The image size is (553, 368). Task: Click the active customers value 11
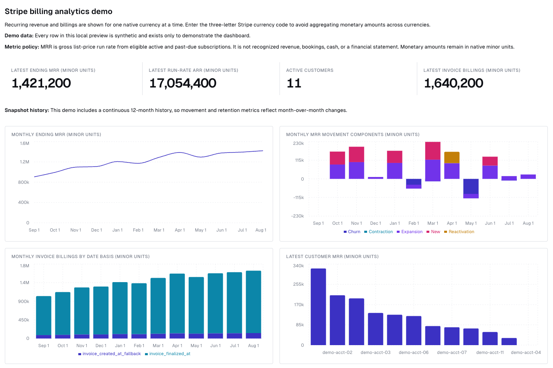pos(294,83)
